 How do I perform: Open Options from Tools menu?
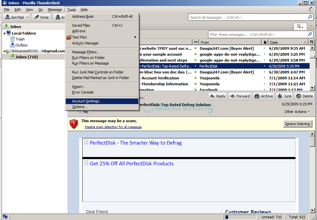(x=102, y=107)
